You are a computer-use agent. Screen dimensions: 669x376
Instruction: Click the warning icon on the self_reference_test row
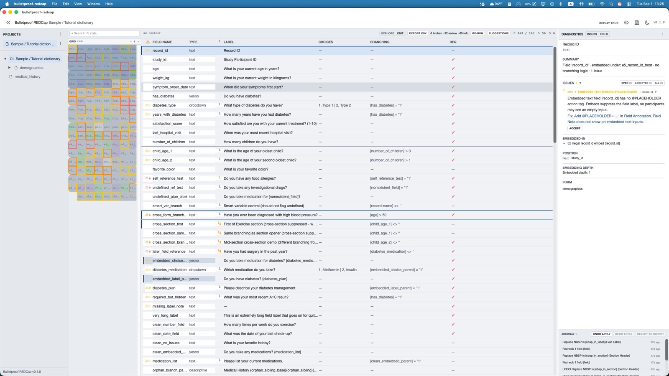pyautogui.click(x=147, y=178)
